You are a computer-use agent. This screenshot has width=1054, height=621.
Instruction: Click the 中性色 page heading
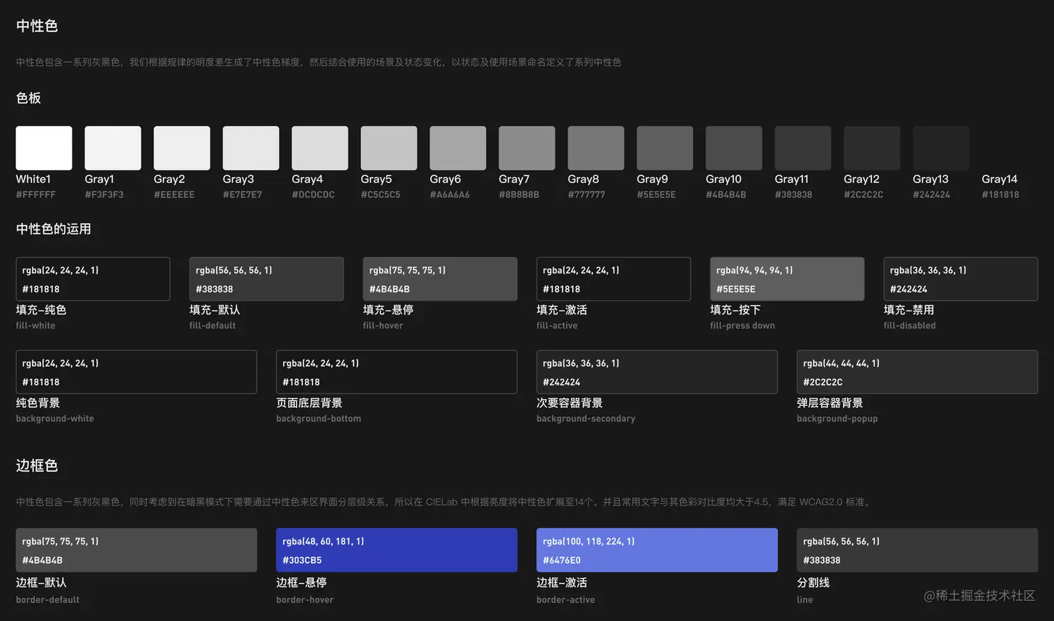pos(37,26)
